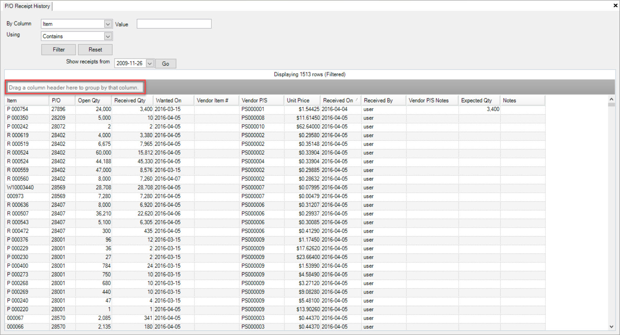Sort by the Received Qty column header
The image size is (620, 335).
[133, 100]
